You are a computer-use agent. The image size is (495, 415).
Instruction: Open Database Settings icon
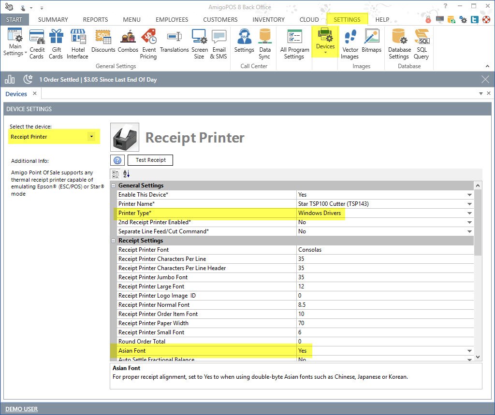pos(399,43)
